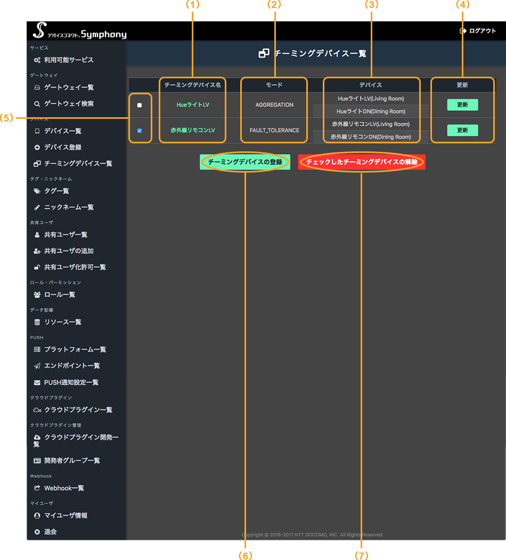Click チーミングデバイスの登録 button
506x560 pixels.
coord(245,162)
